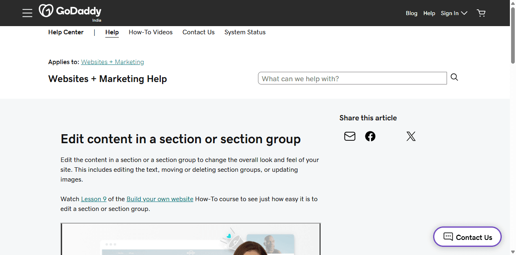The width and height of the screenshot is (516, 255).
Task: Click the 'Edit content in a section' title
Action: (180, 139)
